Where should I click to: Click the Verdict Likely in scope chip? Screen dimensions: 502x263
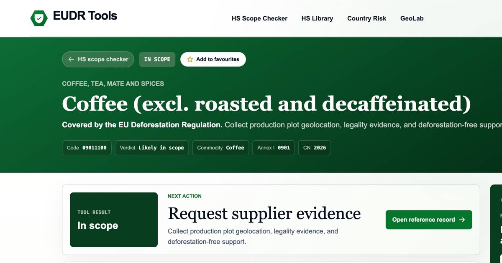(x=152, y=148)
